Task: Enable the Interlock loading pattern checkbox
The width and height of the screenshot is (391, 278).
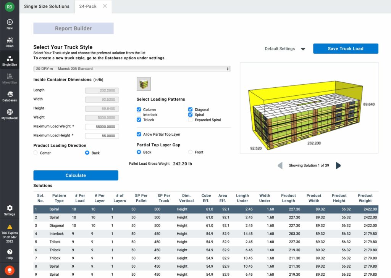Action: coord(139,115)
